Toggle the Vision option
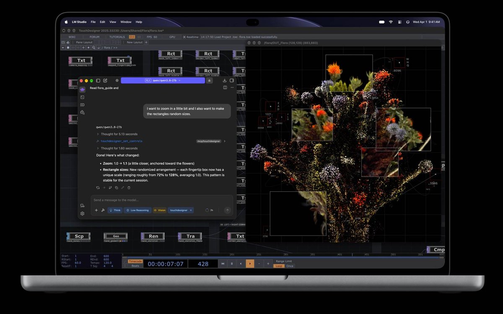The image size is (503, 314). (159, 210)
